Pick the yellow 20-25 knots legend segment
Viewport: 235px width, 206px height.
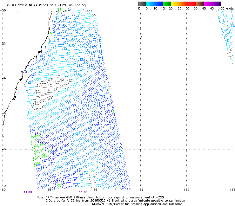click(x=175, y=4)
